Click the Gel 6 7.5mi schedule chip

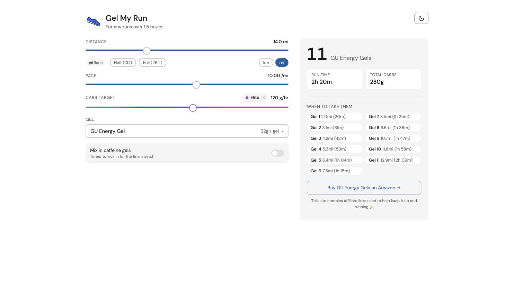[x=335, y=171]
